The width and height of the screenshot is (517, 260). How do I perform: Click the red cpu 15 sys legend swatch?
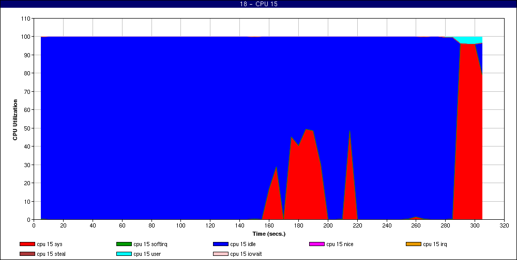pos(27,244)
